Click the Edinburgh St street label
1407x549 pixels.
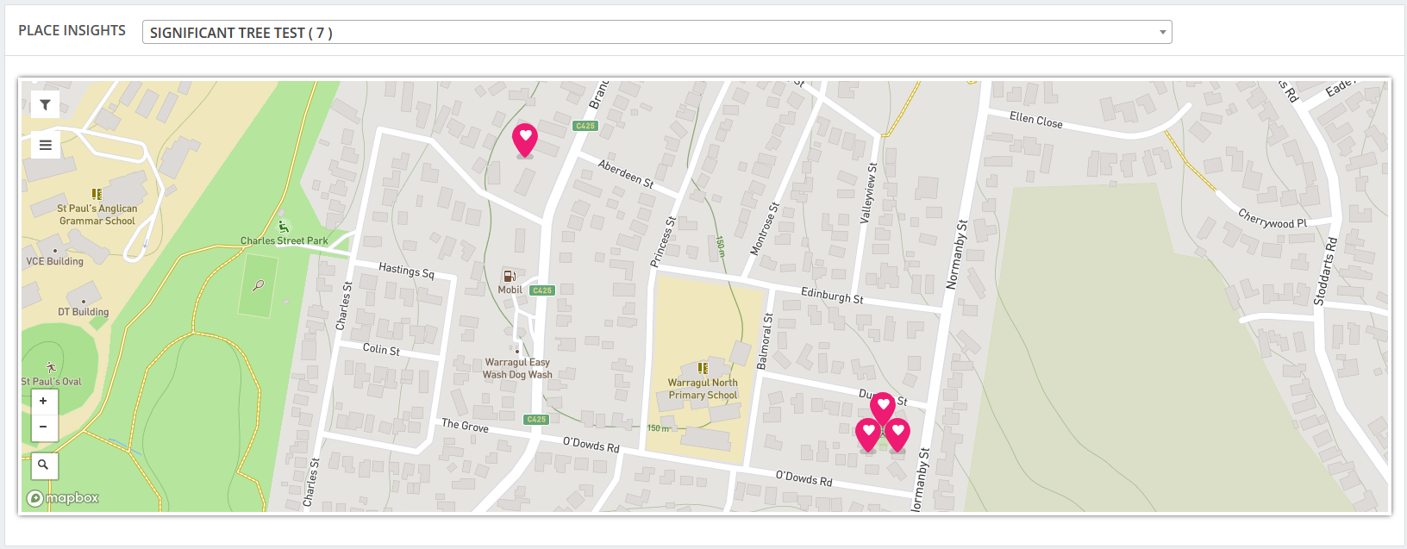pyautogui.click(x=832, y=296)
